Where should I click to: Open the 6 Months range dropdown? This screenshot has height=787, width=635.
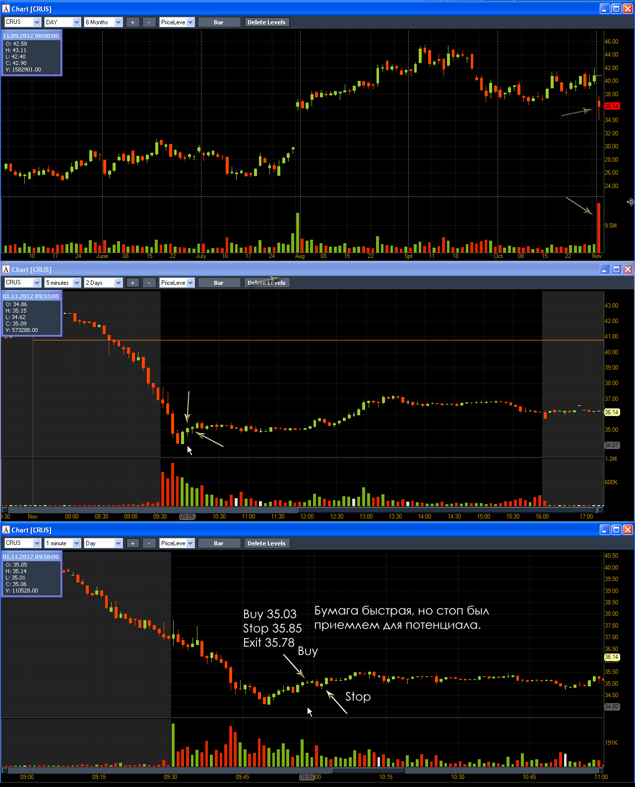(x=103, y=22)
